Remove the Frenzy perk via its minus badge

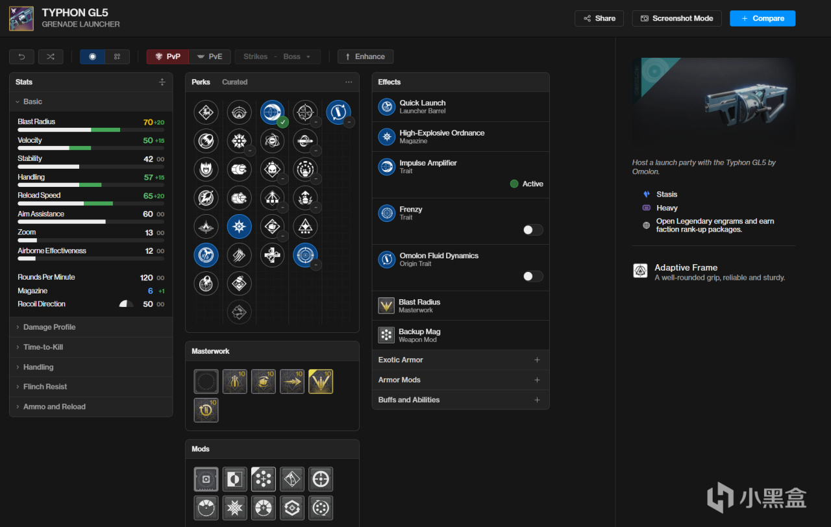pyautogui.click(x=316, y=265)
